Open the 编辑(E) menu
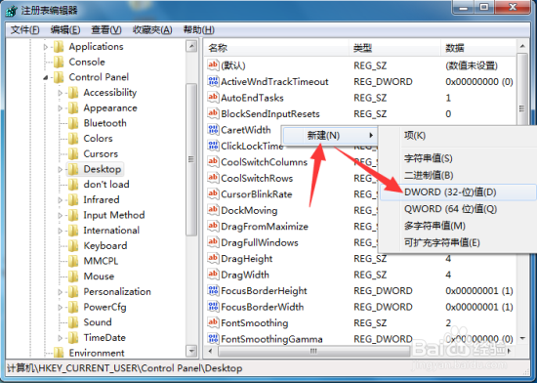 pos(65,30)
